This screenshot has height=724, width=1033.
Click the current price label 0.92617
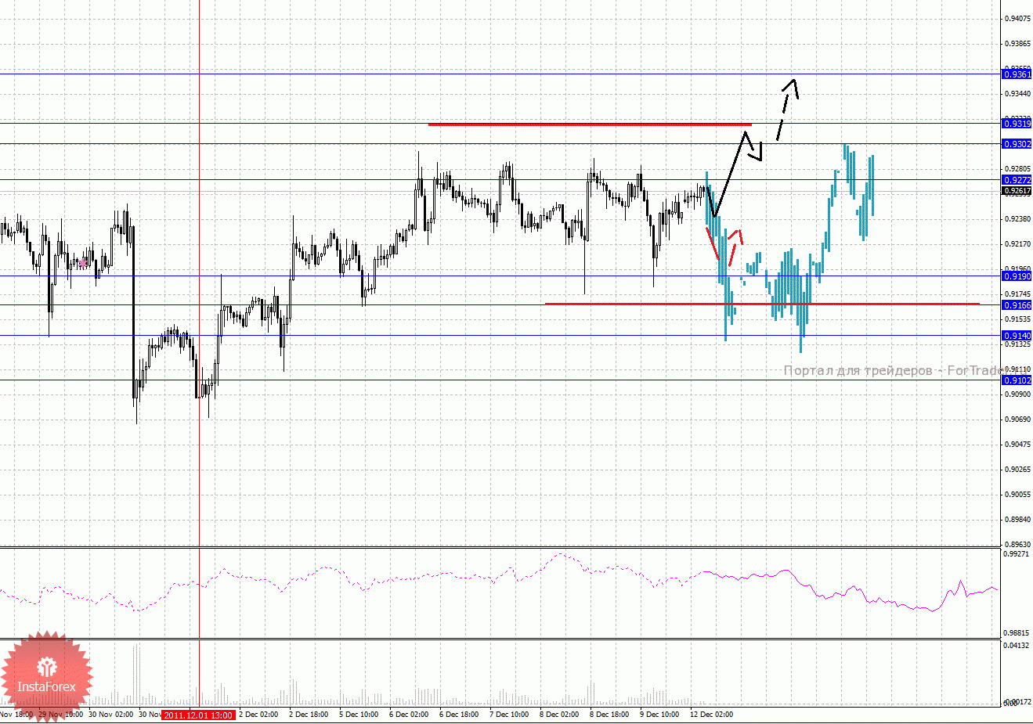(x=1017, y=190)
